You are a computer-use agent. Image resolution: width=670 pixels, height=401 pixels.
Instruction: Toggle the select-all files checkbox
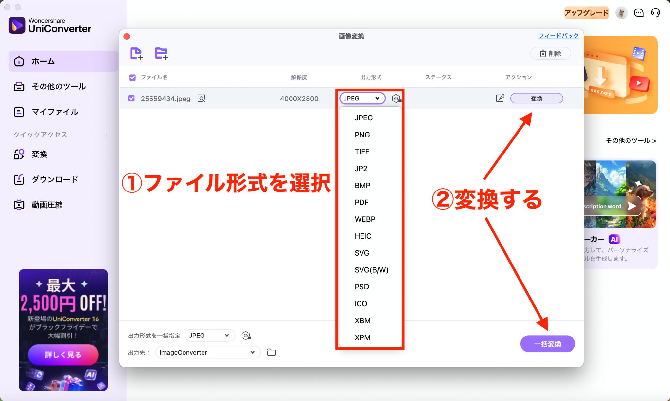[132, 77]
